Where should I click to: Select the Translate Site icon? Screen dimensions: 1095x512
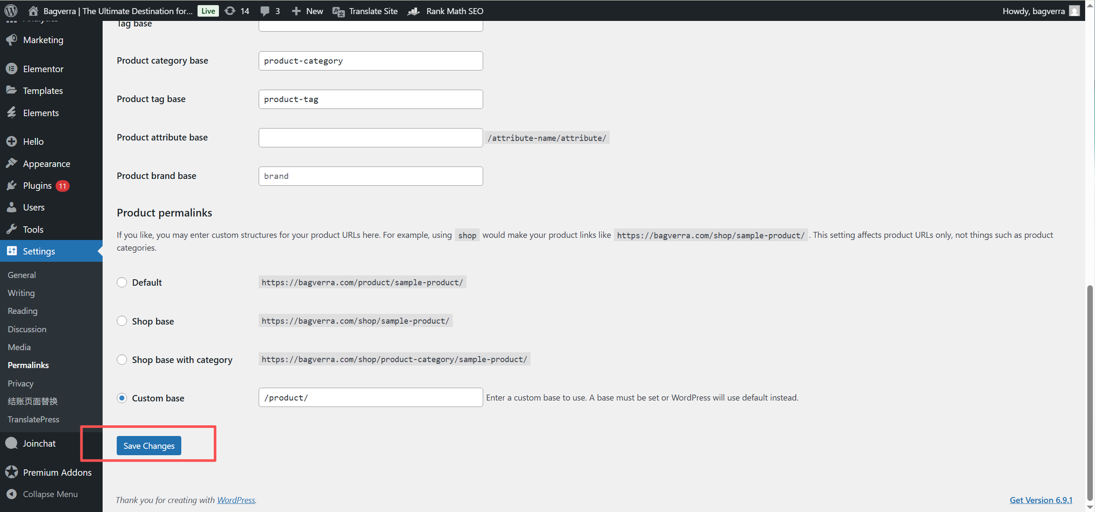pos(338,12)
